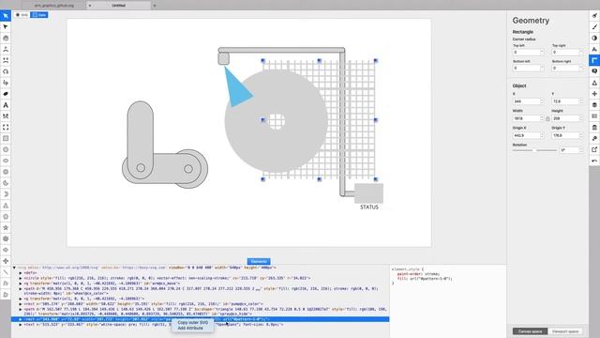Select the highlighted blue view mode button
600x338 pixels.
point(39,15)
